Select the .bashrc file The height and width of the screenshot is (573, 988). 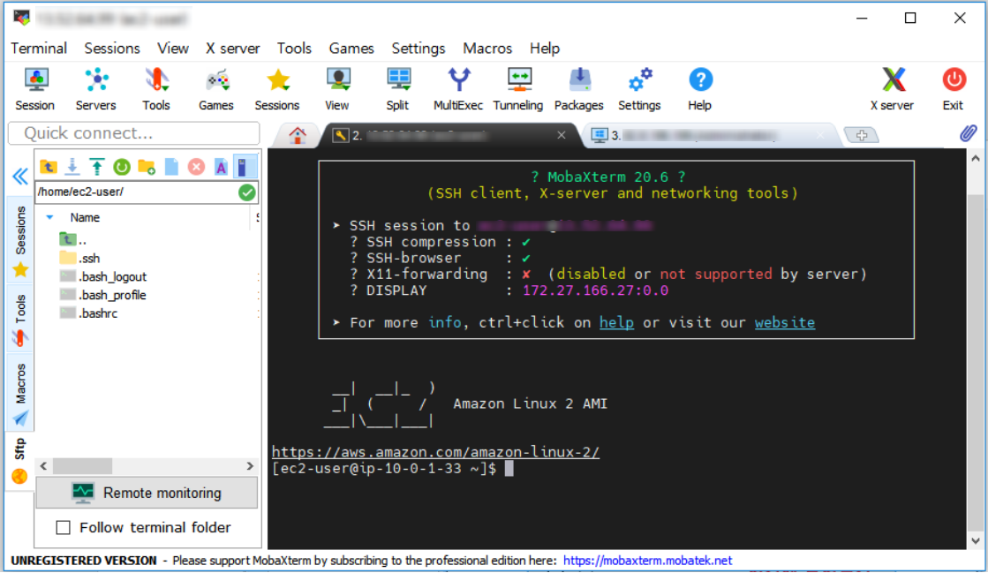pyautogui.click(x=89, y=313)
